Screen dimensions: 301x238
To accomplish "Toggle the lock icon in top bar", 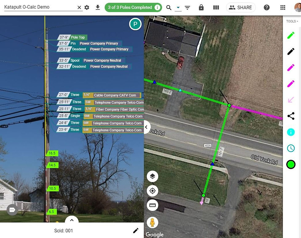I will point(201,7).
